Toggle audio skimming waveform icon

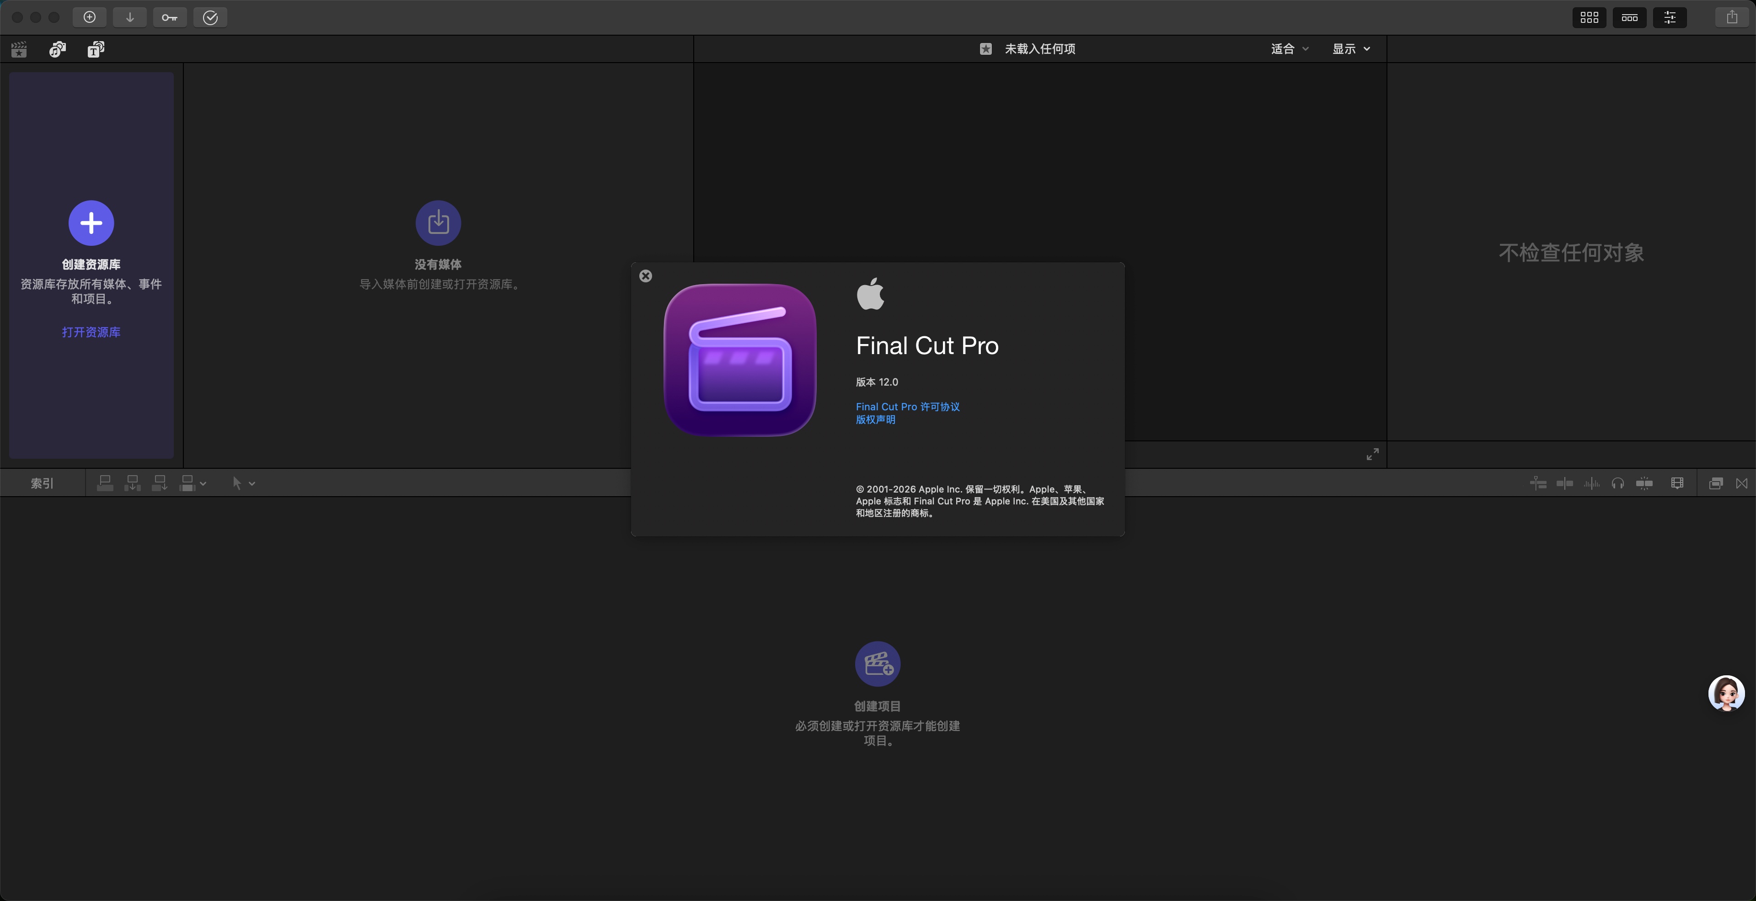[x=1591, y=483]
